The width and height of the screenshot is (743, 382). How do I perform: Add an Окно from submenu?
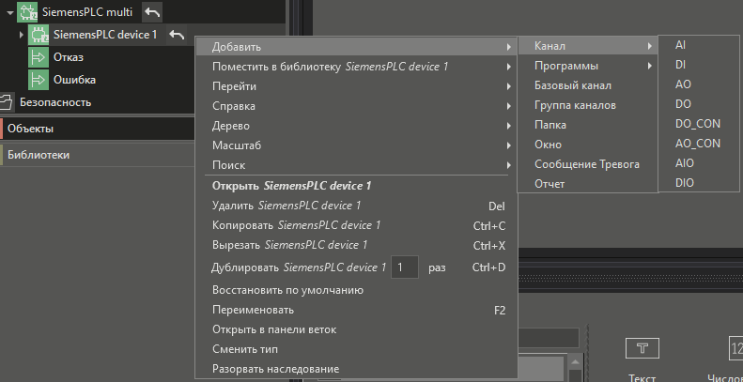[587, 145]
